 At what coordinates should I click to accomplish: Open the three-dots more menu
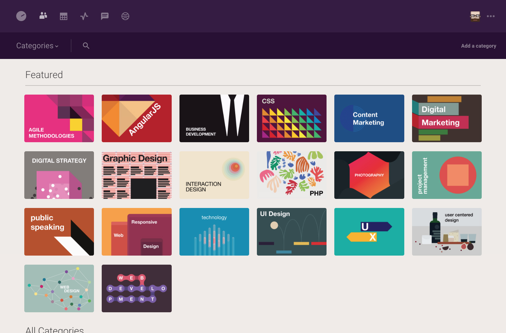(491, 16)
